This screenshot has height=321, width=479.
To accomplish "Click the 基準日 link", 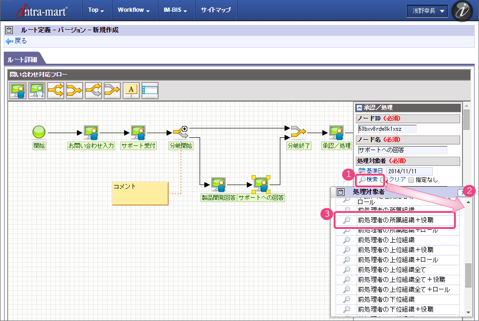I will (375, 171).
